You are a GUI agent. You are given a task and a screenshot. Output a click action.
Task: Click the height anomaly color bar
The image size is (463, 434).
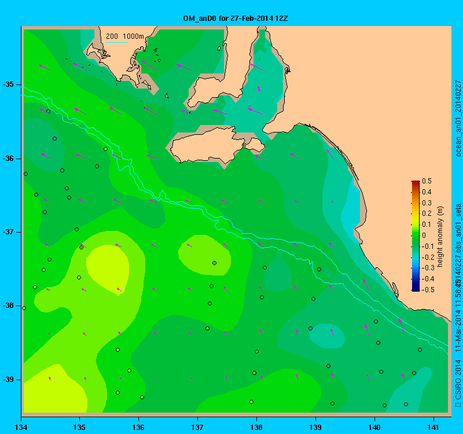tap(416, 236)
